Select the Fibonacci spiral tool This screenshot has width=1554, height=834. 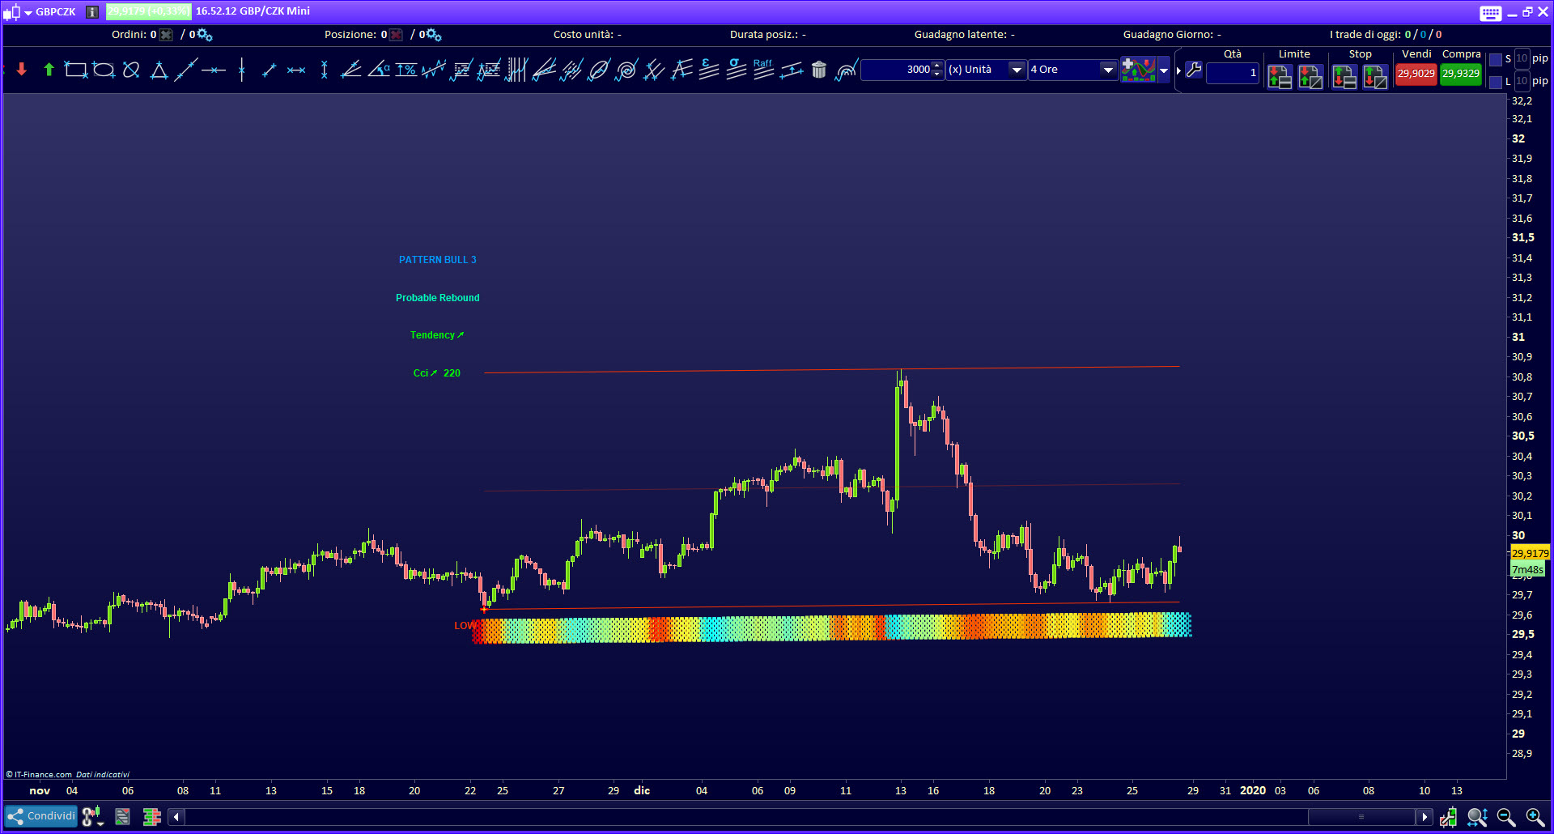point(626,70)
